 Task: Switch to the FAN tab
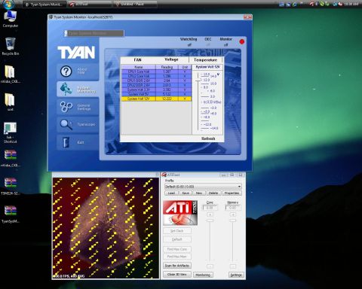point(137,60)
